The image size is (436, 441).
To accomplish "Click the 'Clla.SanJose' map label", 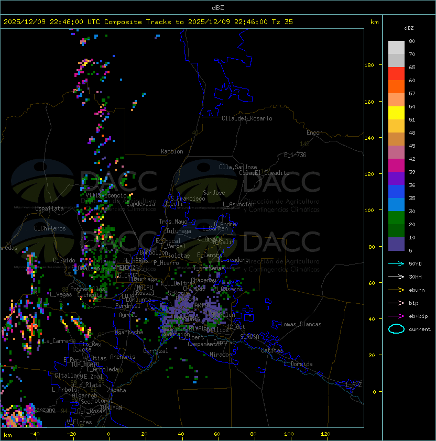I will [238, 167].
